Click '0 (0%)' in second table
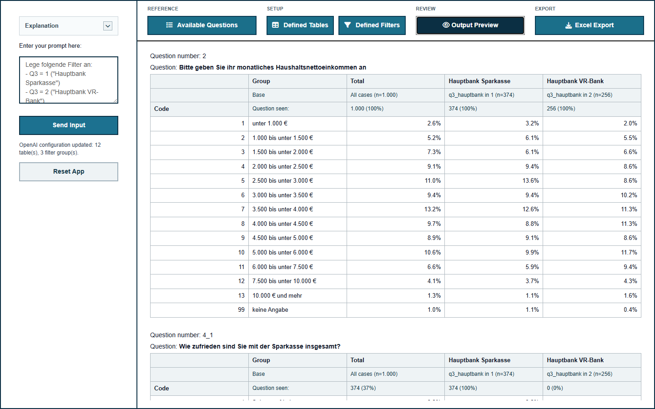Image resolution: width=655 pixels, height=409 pixels. pyautogui.click(x=554, y=388)
